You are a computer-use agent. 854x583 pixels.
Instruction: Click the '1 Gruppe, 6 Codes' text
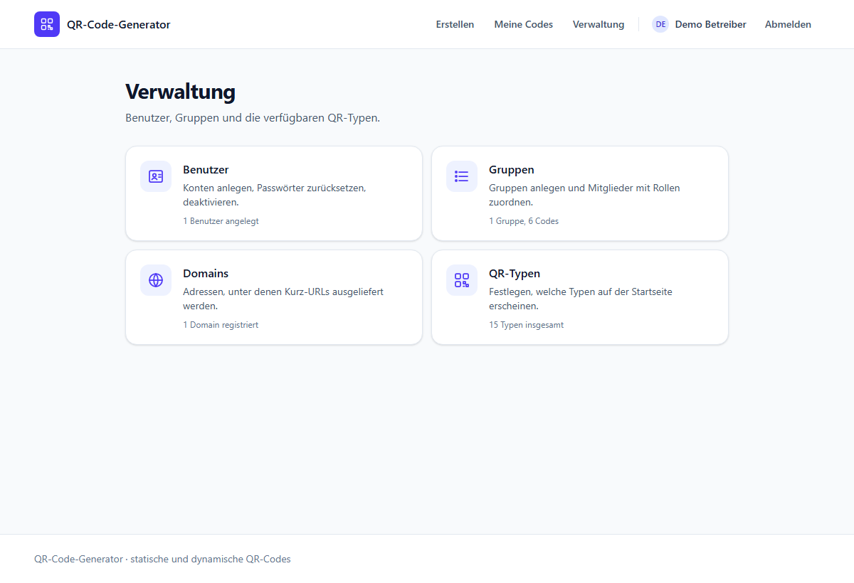pyautogui.click(x=524, y=221)
